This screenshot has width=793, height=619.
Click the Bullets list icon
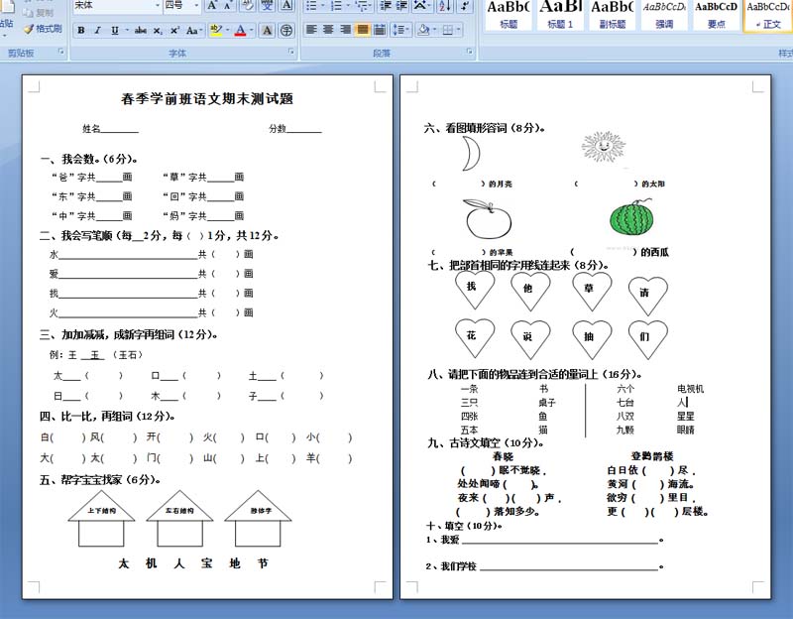311,6
